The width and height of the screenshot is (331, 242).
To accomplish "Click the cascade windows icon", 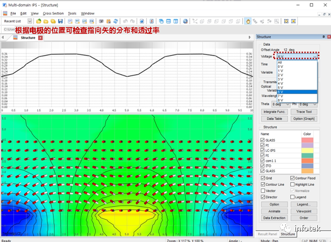I will coord(161,21).
